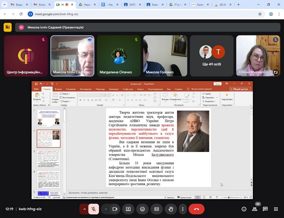284x218 pixels.
Task: Select Магдалина Опачко video tile
Action: coord(118,56)
